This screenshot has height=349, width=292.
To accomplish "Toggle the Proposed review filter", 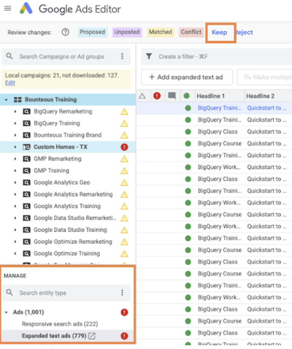I will coord(93,32).
